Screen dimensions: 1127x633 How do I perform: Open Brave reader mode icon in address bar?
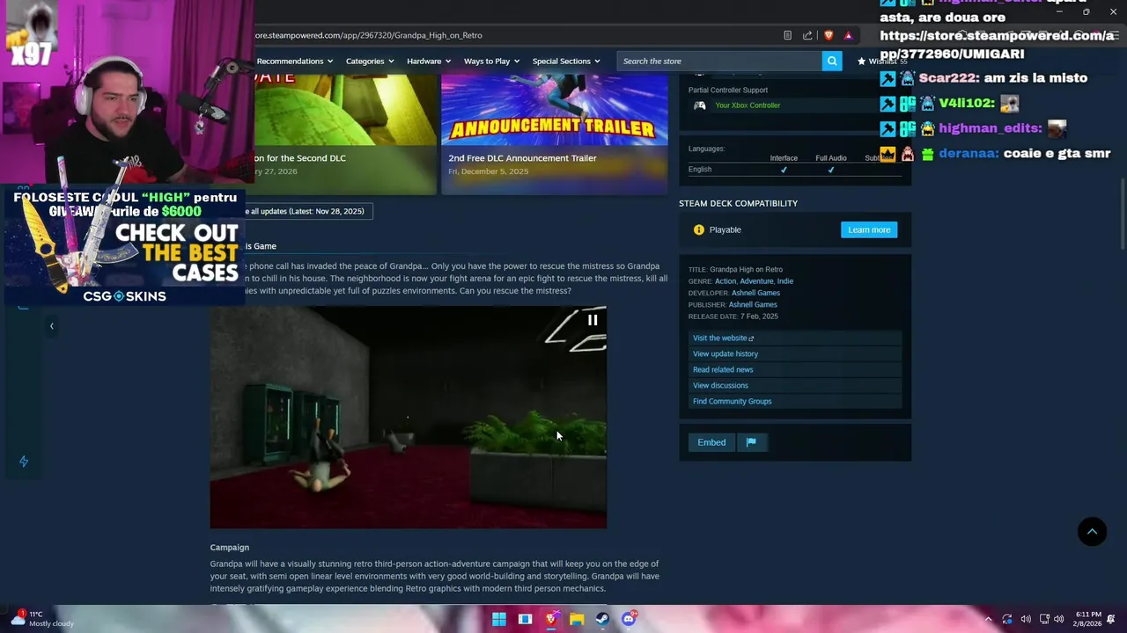pos(787,35)
